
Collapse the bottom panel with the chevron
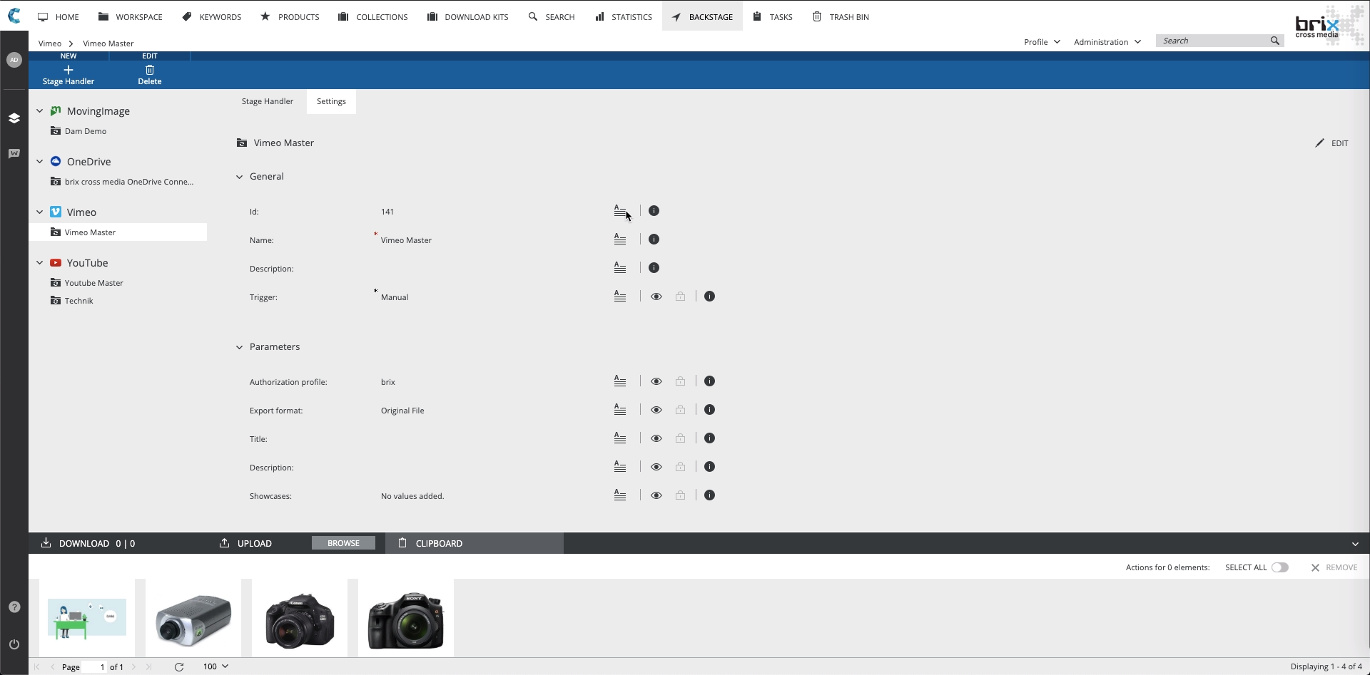[x=1355, y=544]
